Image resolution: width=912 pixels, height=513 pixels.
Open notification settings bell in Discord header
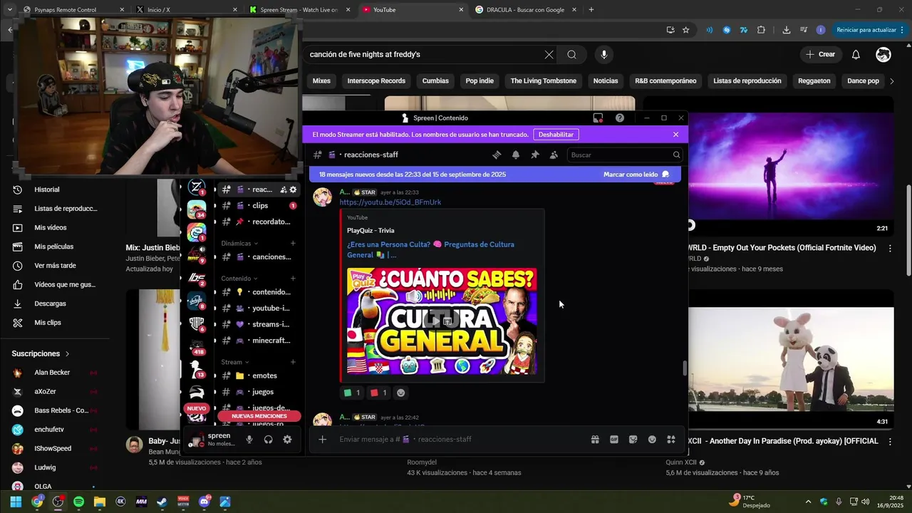pyautogui.click(x=516, y=155)
